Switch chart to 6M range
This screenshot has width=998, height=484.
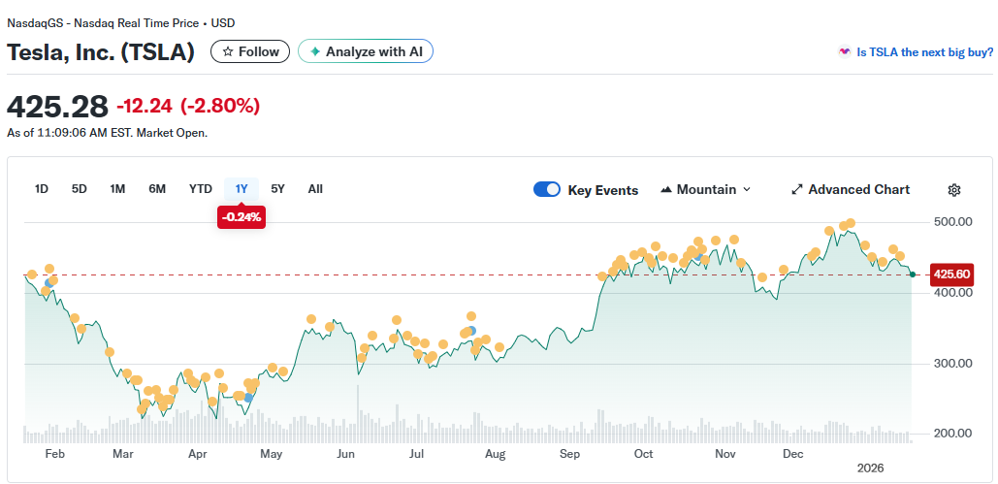point(157,189)
